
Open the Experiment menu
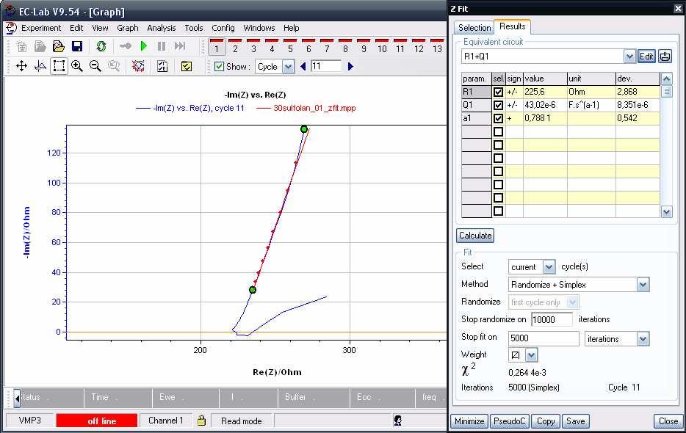(x=41, y=28)
